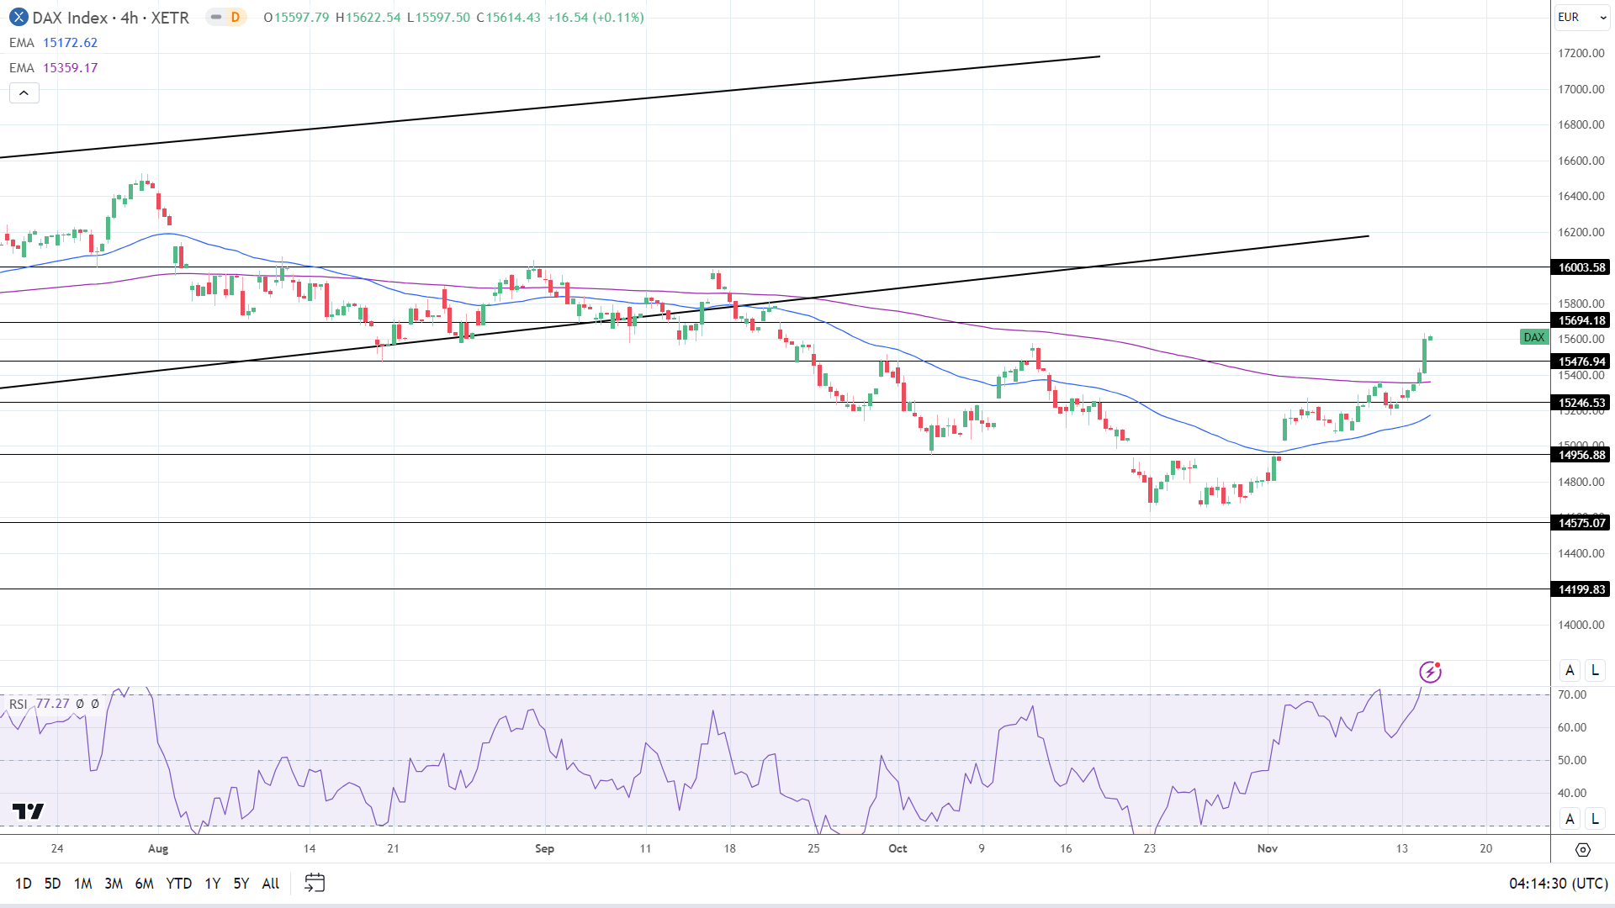Select the 15694.18 price level label
The image size is (1615, 908).
[x=1581, y=320]
